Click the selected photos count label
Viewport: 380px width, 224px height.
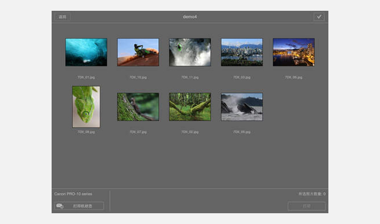tap(312, 194)
